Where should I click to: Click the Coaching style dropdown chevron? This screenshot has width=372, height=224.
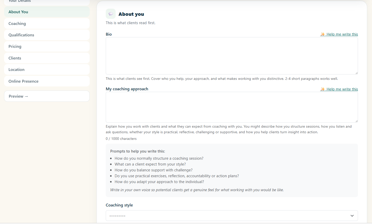point(352,216)
